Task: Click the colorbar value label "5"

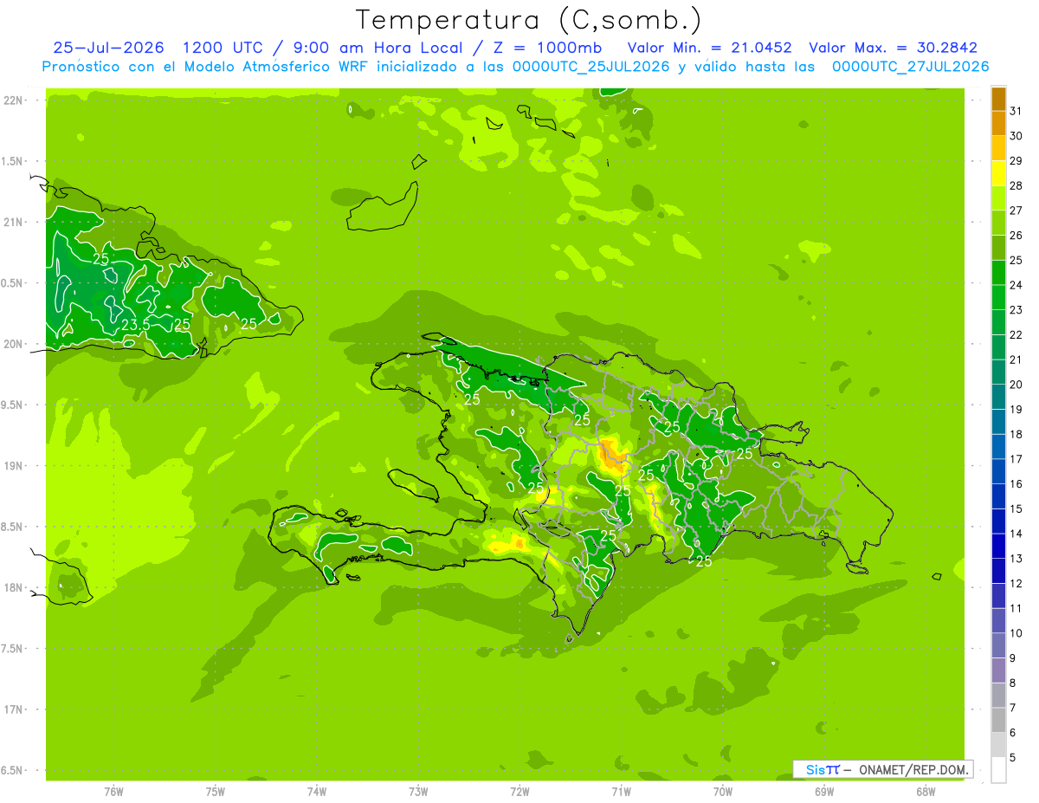Action: (x=1013, y=757)
